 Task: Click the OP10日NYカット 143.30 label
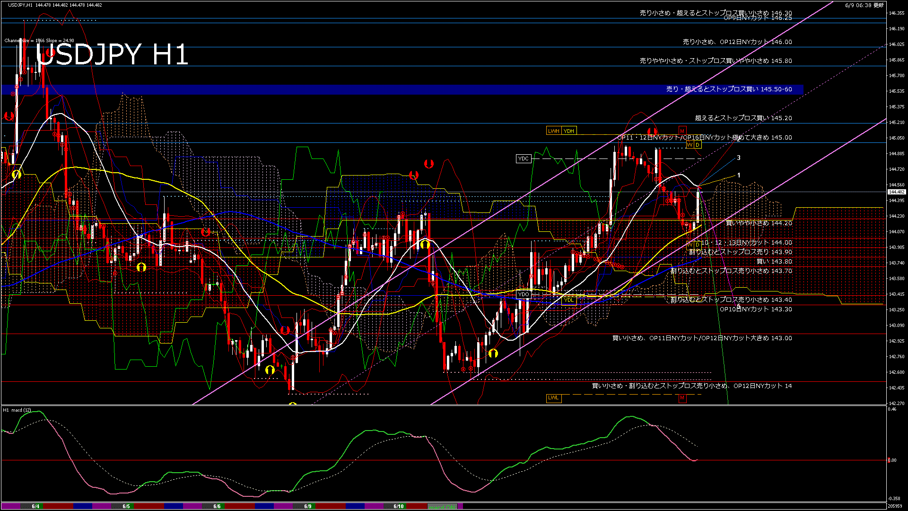(x=755, y=309)
